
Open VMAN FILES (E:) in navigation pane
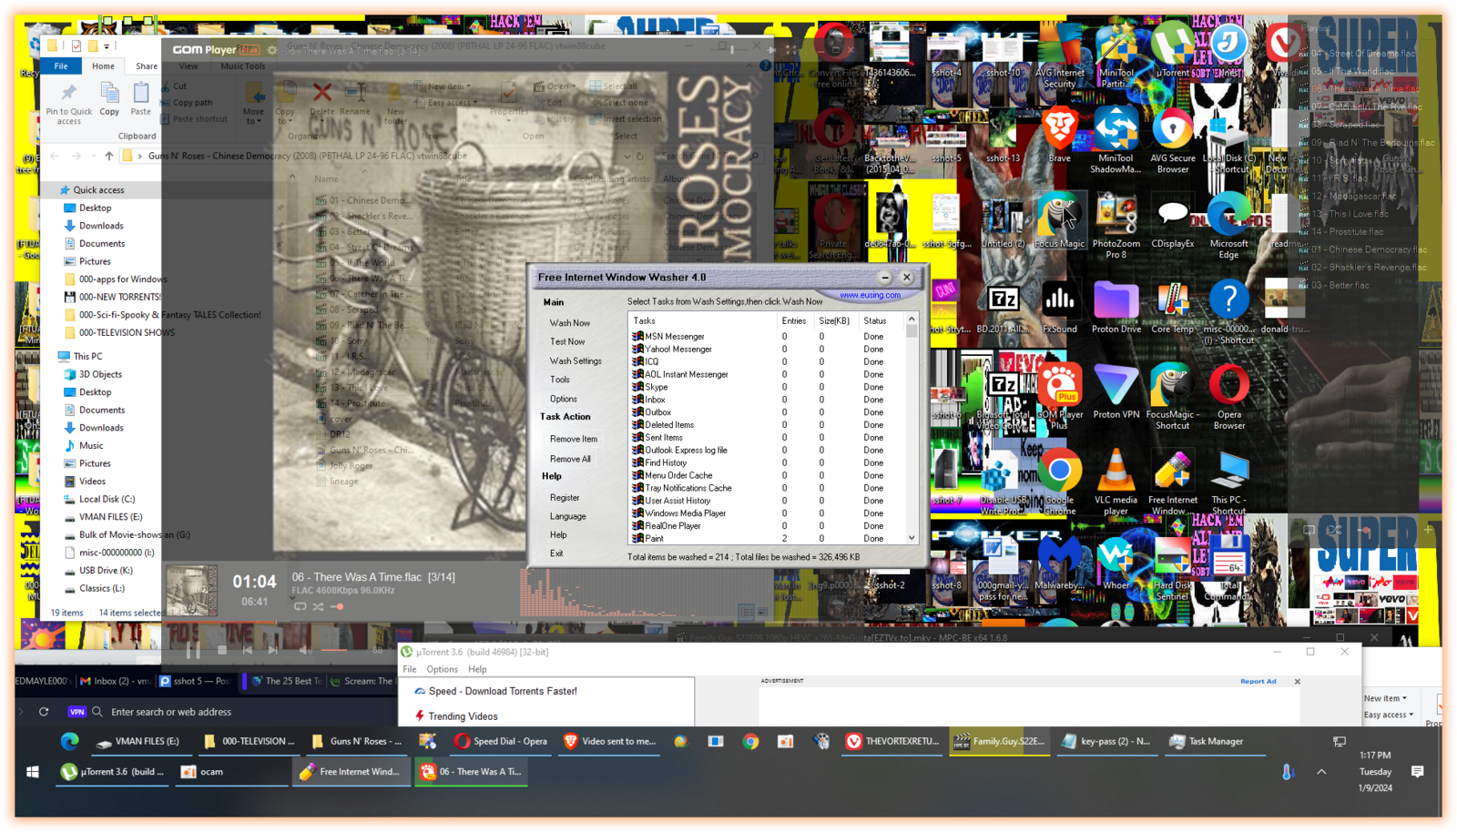(x=111, y=517)
